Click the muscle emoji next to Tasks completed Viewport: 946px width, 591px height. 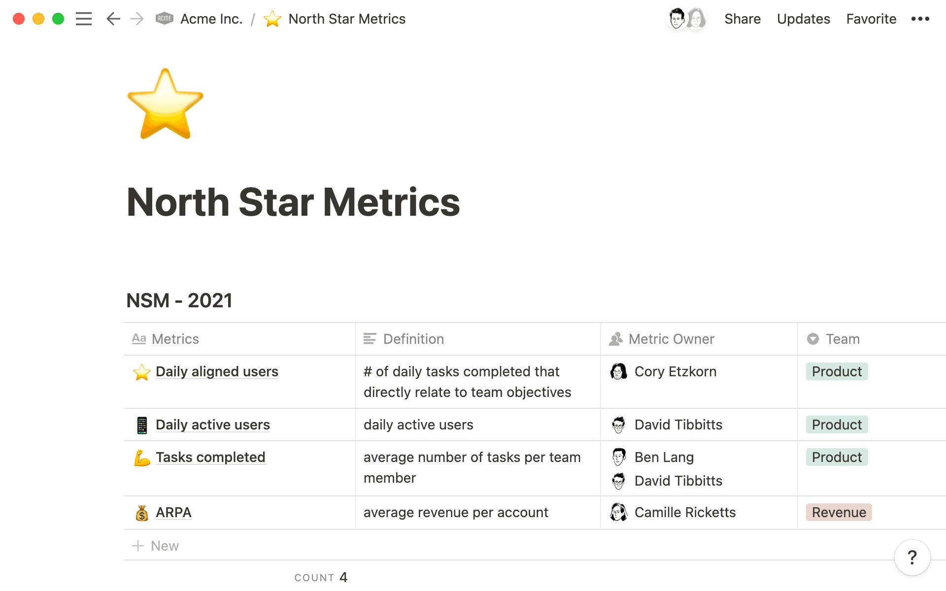coord(141,457)
